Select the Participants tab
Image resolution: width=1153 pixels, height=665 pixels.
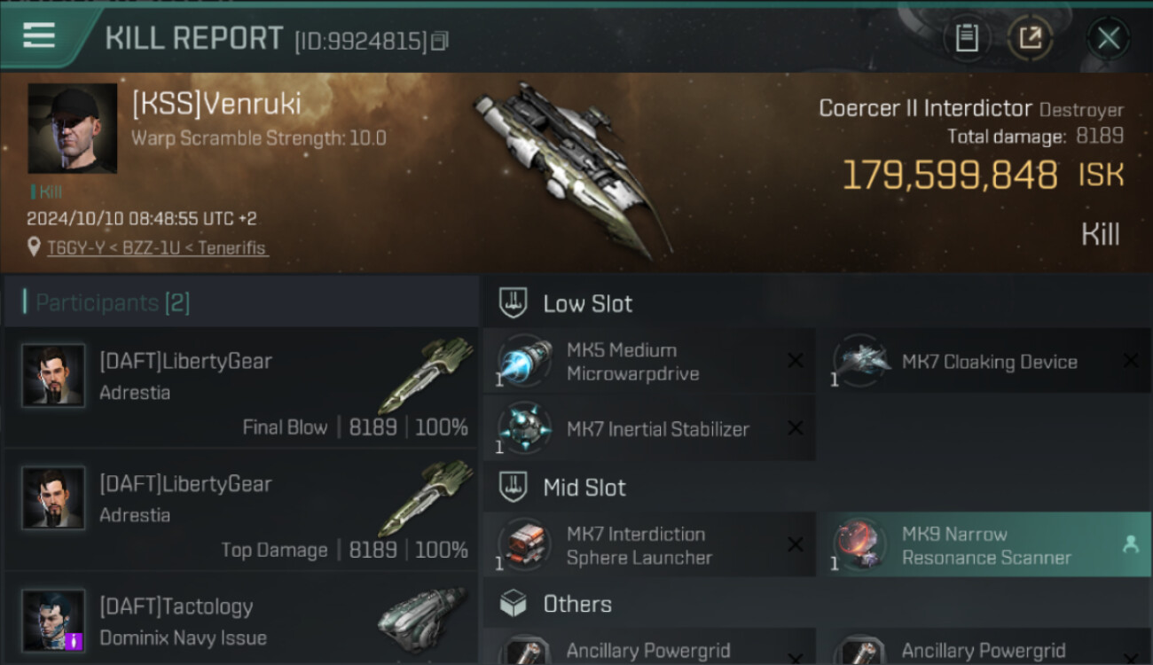(113, 303)
